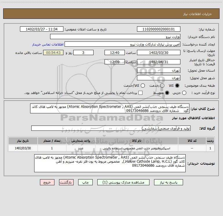
Task: Click the تعداد / مقدار column header
Action: [52, 141]
